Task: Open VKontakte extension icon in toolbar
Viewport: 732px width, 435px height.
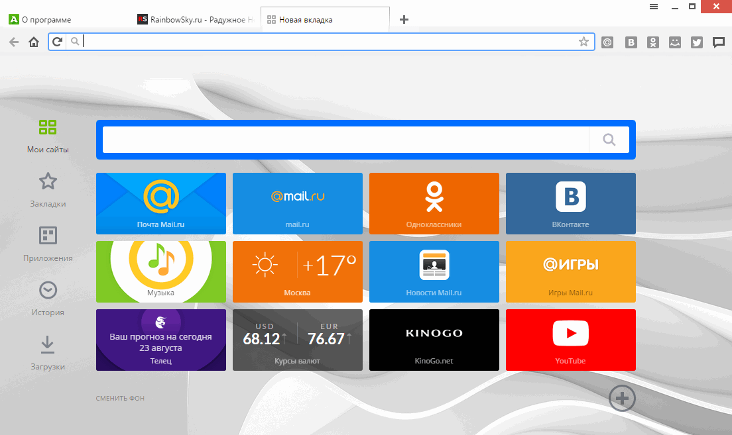Action: (632, 42)
